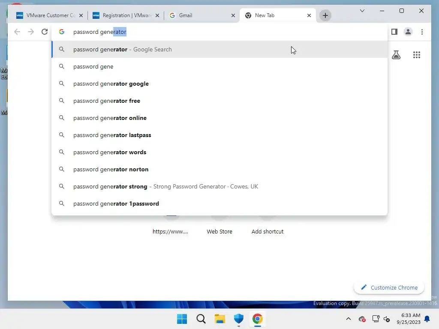Select 'password generator strong' suggestion
Viewport: 439px width, 329px height.
tap(220, 186)
